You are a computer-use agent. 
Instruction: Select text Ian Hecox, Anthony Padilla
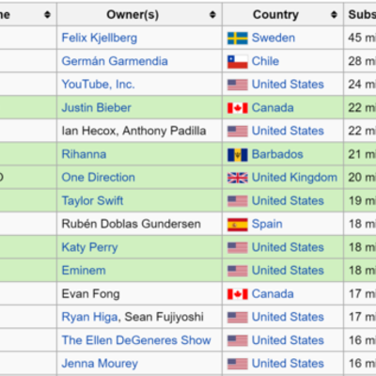coord(133,131)
